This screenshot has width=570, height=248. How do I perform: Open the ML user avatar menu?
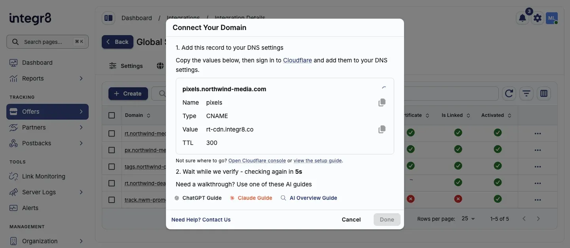[x=552, y=18]
